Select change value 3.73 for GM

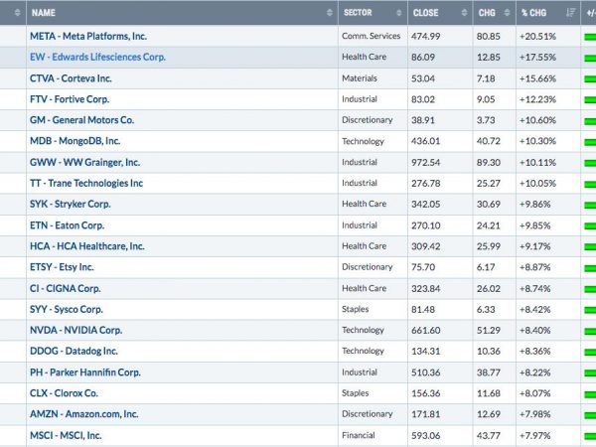[486, 120]
